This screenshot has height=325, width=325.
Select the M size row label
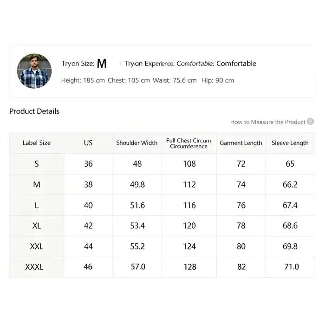(x=37, y=184)
